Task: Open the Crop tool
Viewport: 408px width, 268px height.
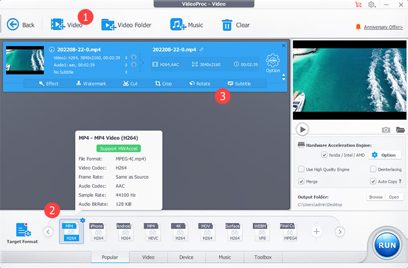Action: point(163,84)
